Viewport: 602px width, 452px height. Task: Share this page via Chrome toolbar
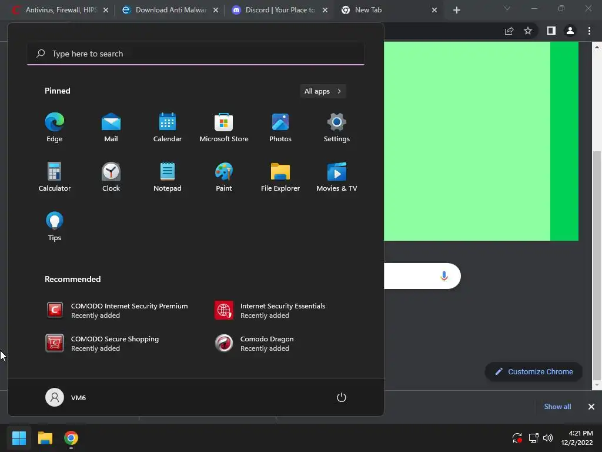(509, 31)
